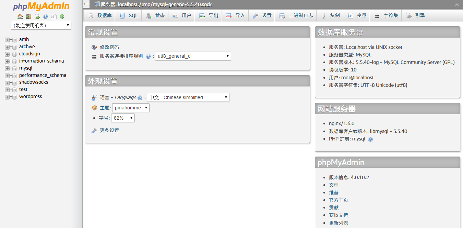
Task: Click the 获取支持 link
Action: (x=339, y=215)
